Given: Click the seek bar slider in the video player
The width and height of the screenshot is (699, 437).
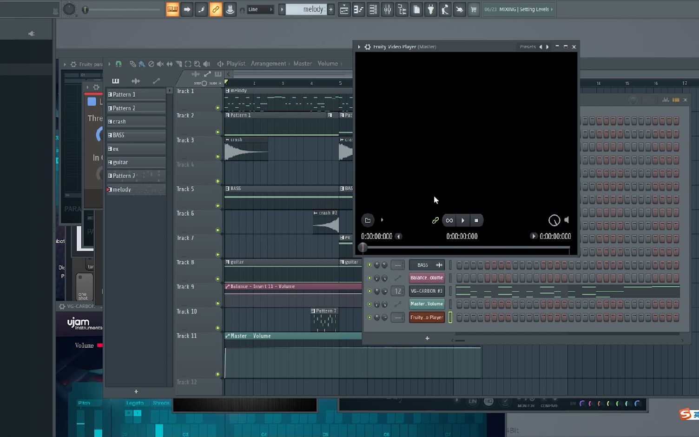Looking at the screenshot, I should pos(363,247).
